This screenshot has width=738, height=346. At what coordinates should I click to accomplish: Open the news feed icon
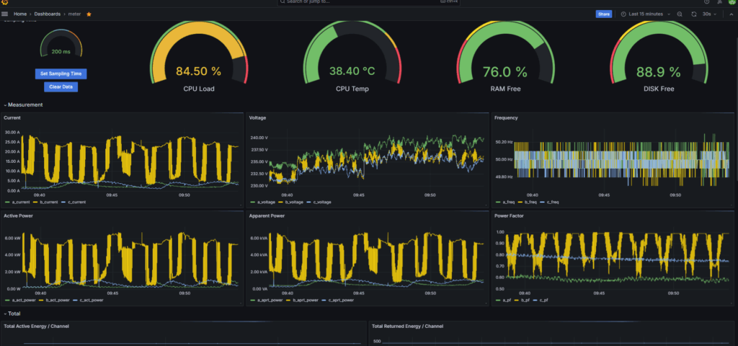point(719,2)
